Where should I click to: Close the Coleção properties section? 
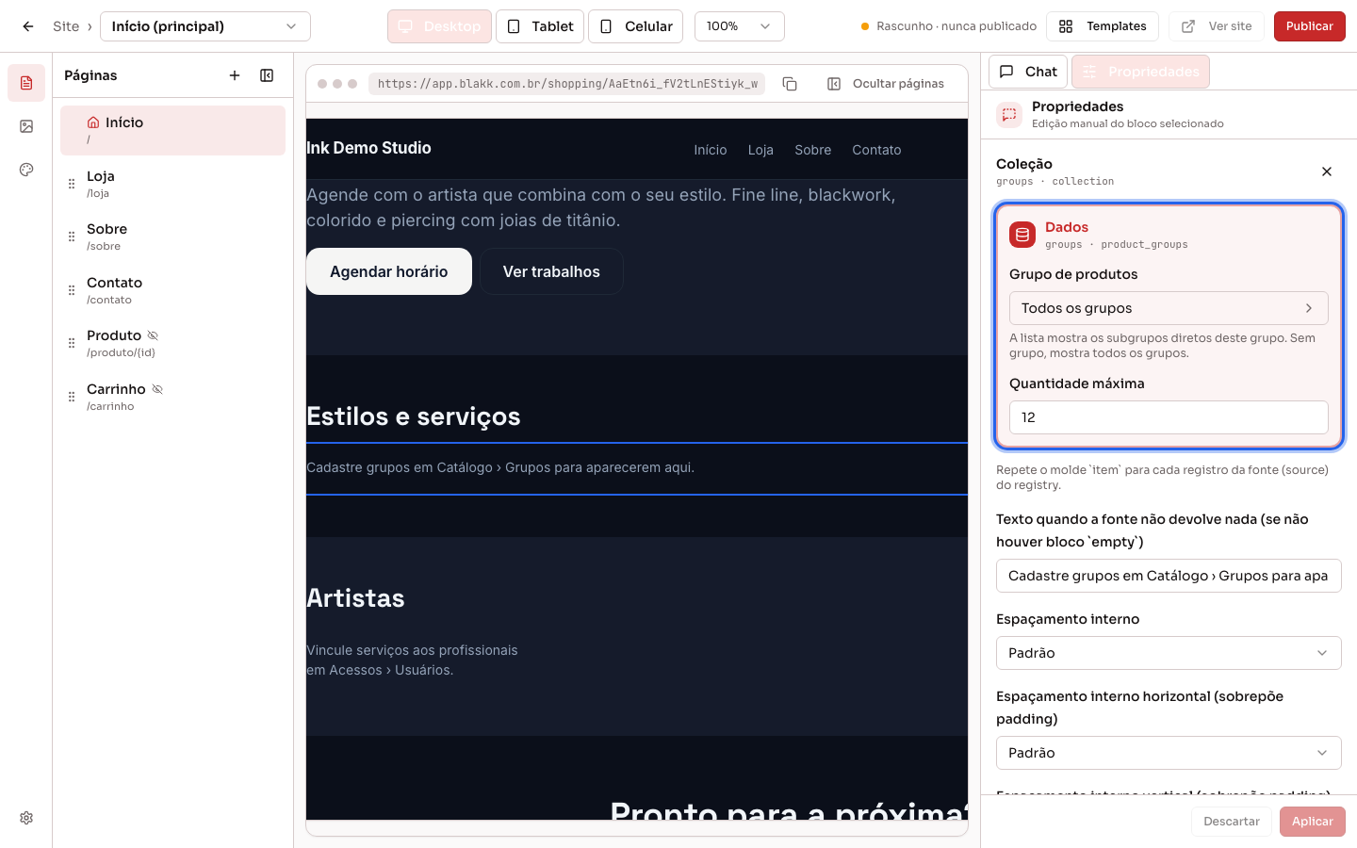1327,171
